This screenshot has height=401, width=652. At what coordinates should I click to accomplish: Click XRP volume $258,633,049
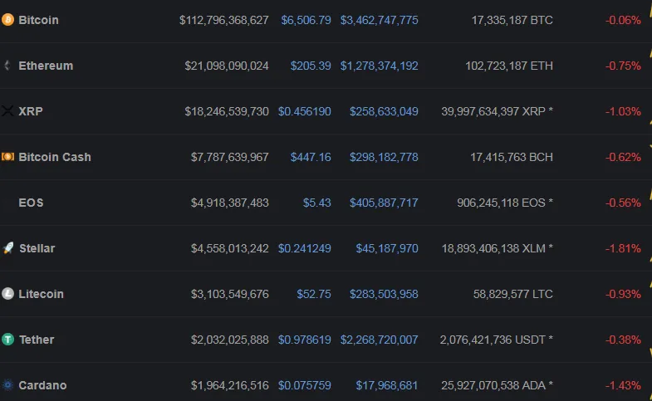pyautogui.click(x=384, y=111)
